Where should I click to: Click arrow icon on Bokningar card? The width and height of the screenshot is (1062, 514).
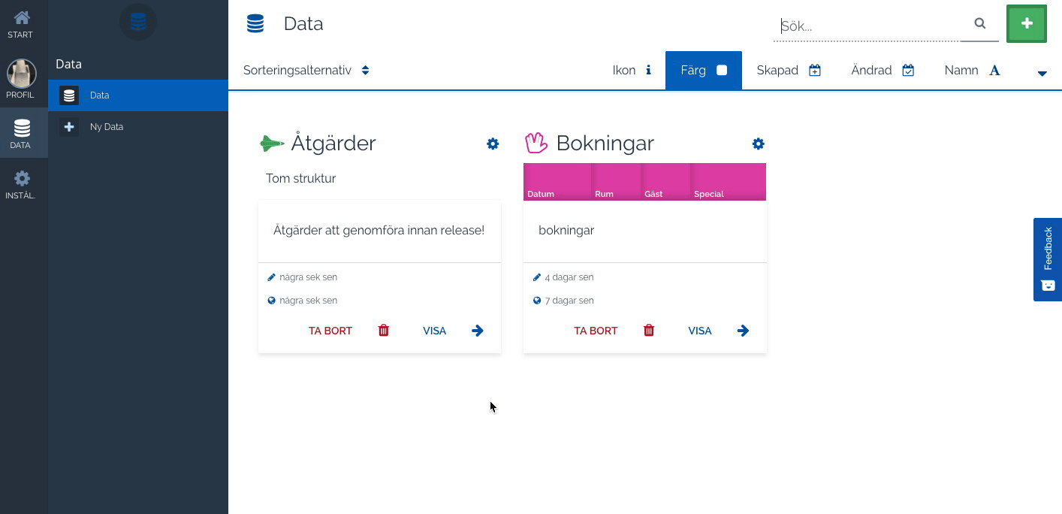tap(743, 331)
